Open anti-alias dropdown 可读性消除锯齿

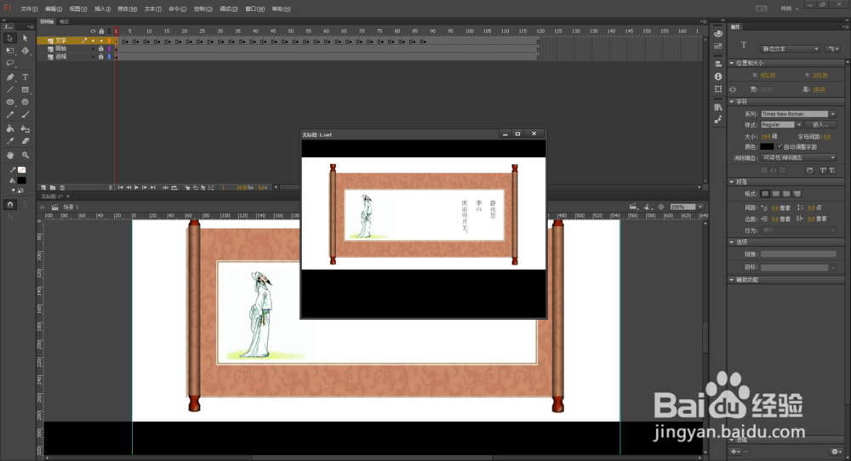pyautogui.click(x=798, y=158)
